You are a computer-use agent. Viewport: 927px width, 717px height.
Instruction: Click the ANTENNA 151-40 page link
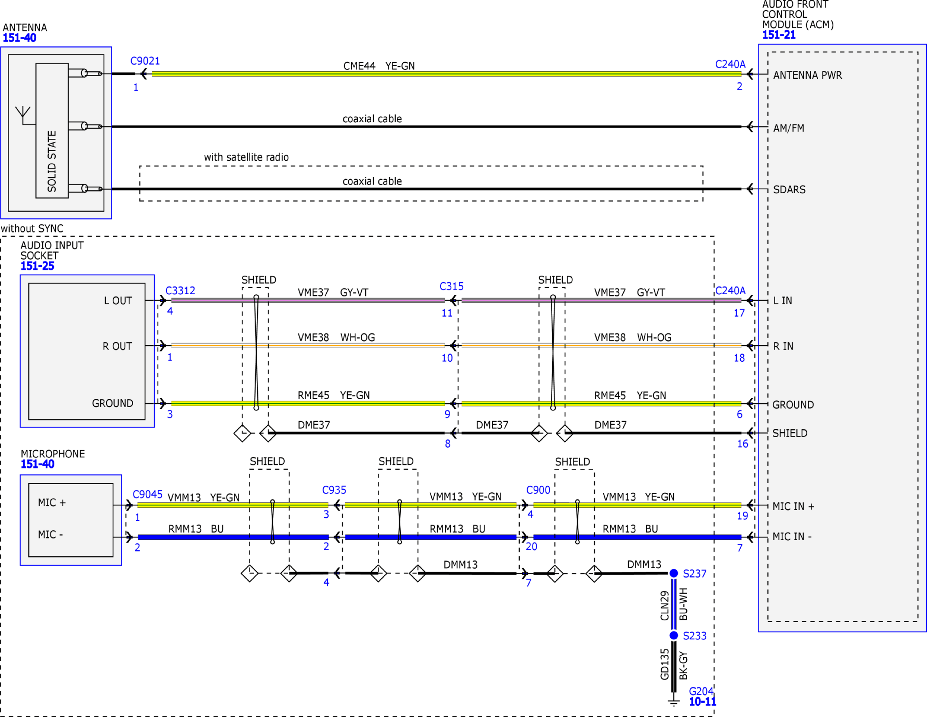tap(19, 38)
